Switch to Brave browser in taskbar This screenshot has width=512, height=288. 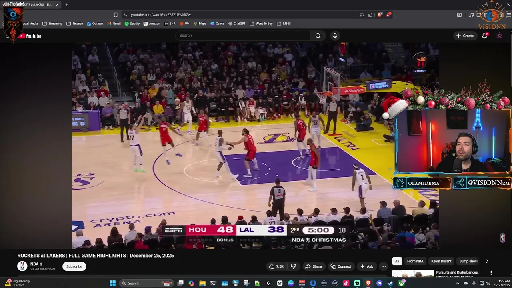pos(368,283)
